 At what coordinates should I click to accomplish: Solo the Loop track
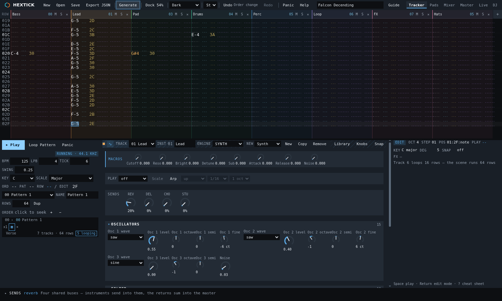pos(362,14)
